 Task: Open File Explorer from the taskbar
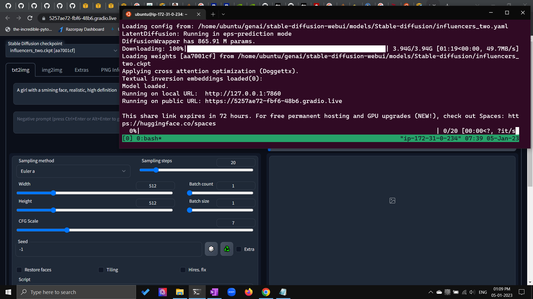(x=180, y=292)
